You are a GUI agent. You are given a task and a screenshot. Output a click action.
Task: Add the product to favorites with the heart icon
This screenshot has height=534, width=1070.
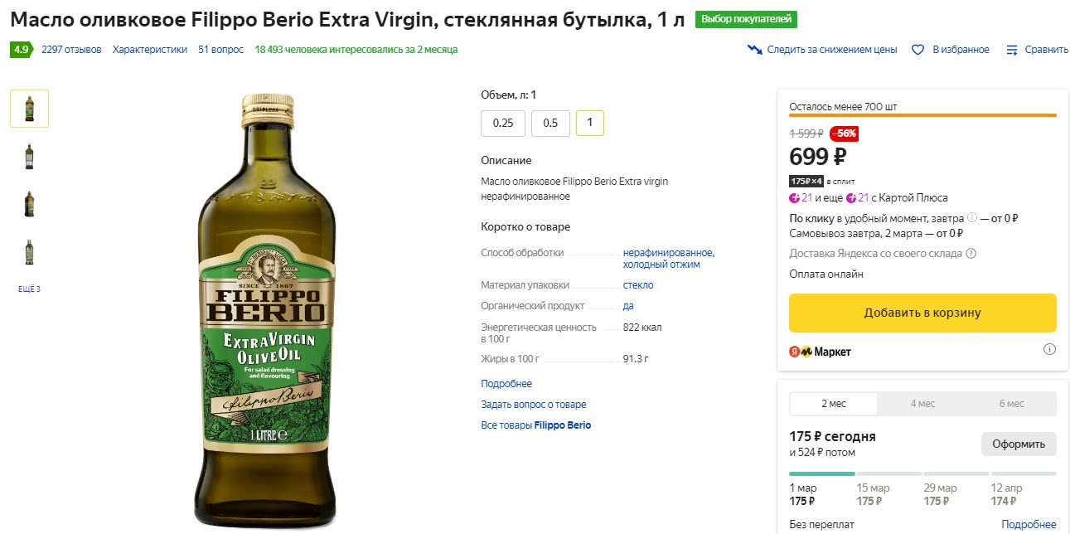[917, 49]
